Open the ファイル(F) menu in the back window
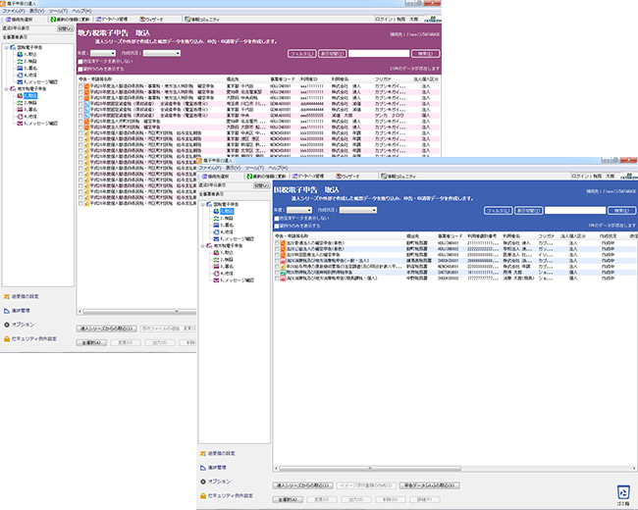 pyautogui.click(x=14, y=11)
